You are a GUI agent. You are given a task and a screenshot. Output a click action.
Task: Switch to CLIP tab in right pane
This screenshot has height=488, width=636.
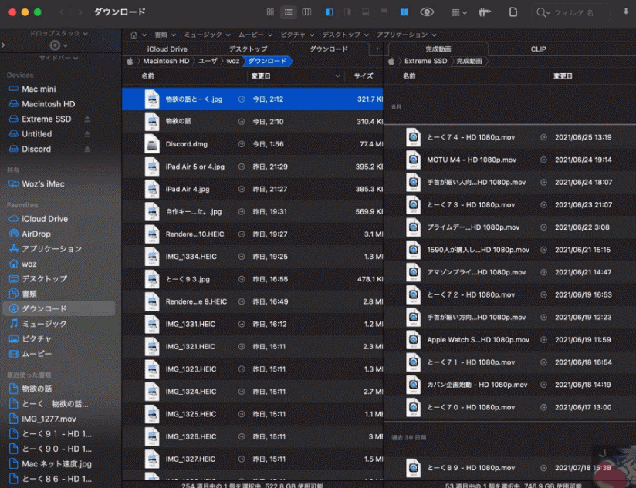point(538,49)
